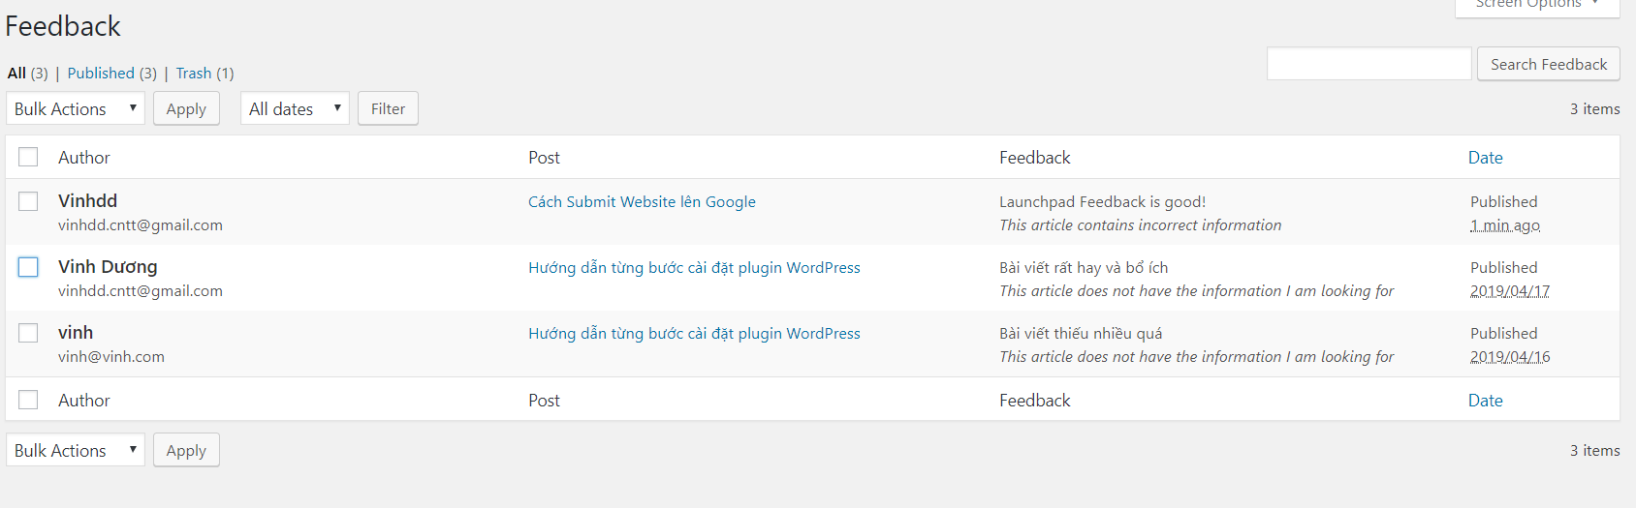Image resolution: width=1636 pixels, height=508 pixels.
Task: Expand the Screen Options panel
Action: click(x=1536, y=5)
